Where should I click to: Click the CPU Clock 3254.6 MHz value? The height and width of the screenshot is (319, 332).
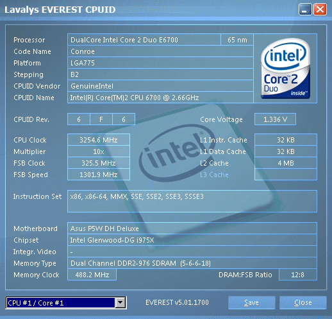(99, 140)
